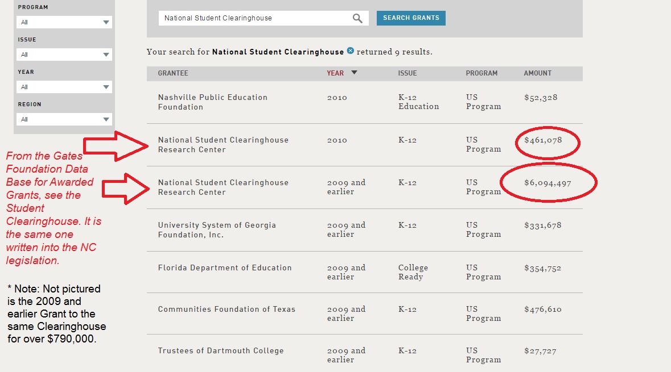Click the Year column header
This screenshot has height=372, width=671.
(335, 73)
